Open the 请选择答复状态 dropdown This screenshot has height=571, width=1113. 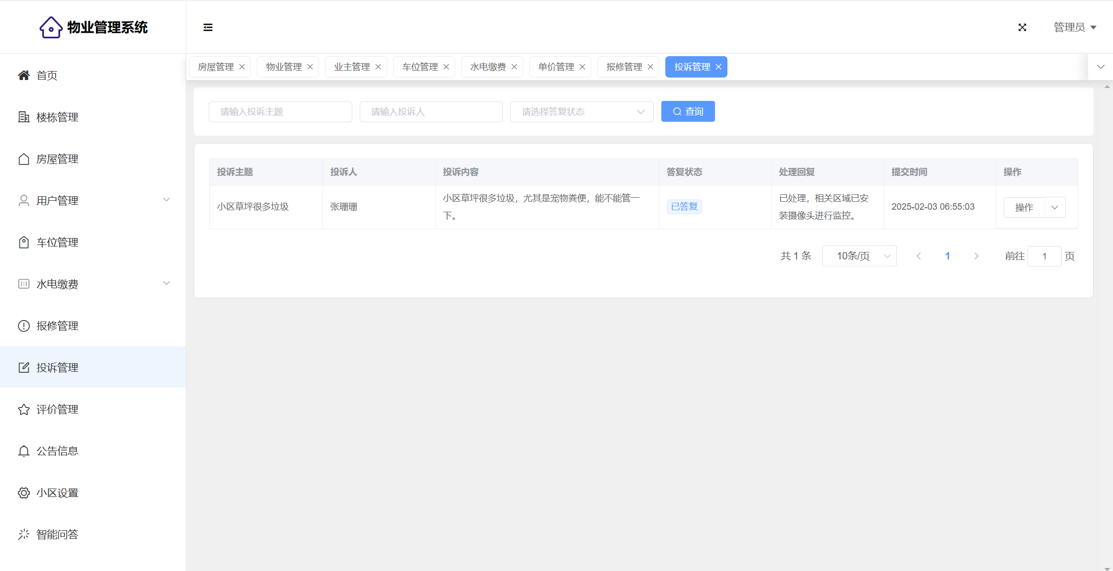coord(581,112)
